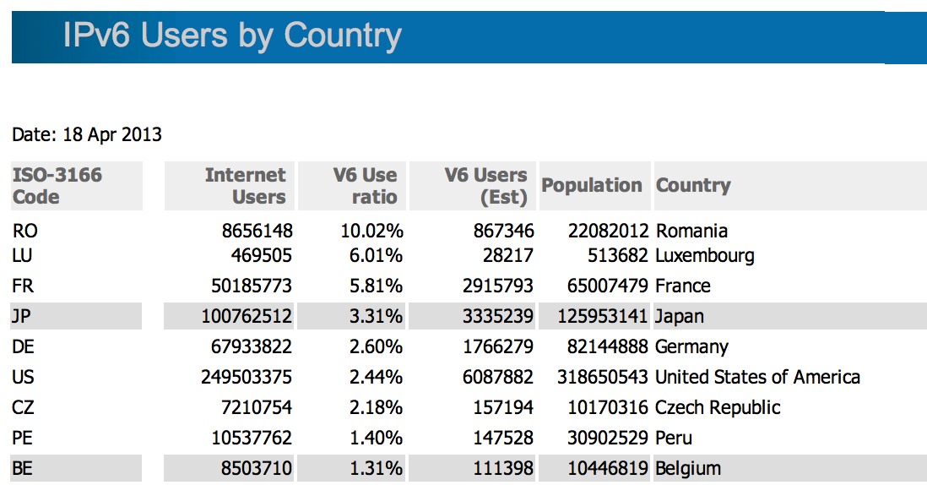This screenshot has width=927, height=485.
Task: Click the Country column header
Action: pos(693,185)
